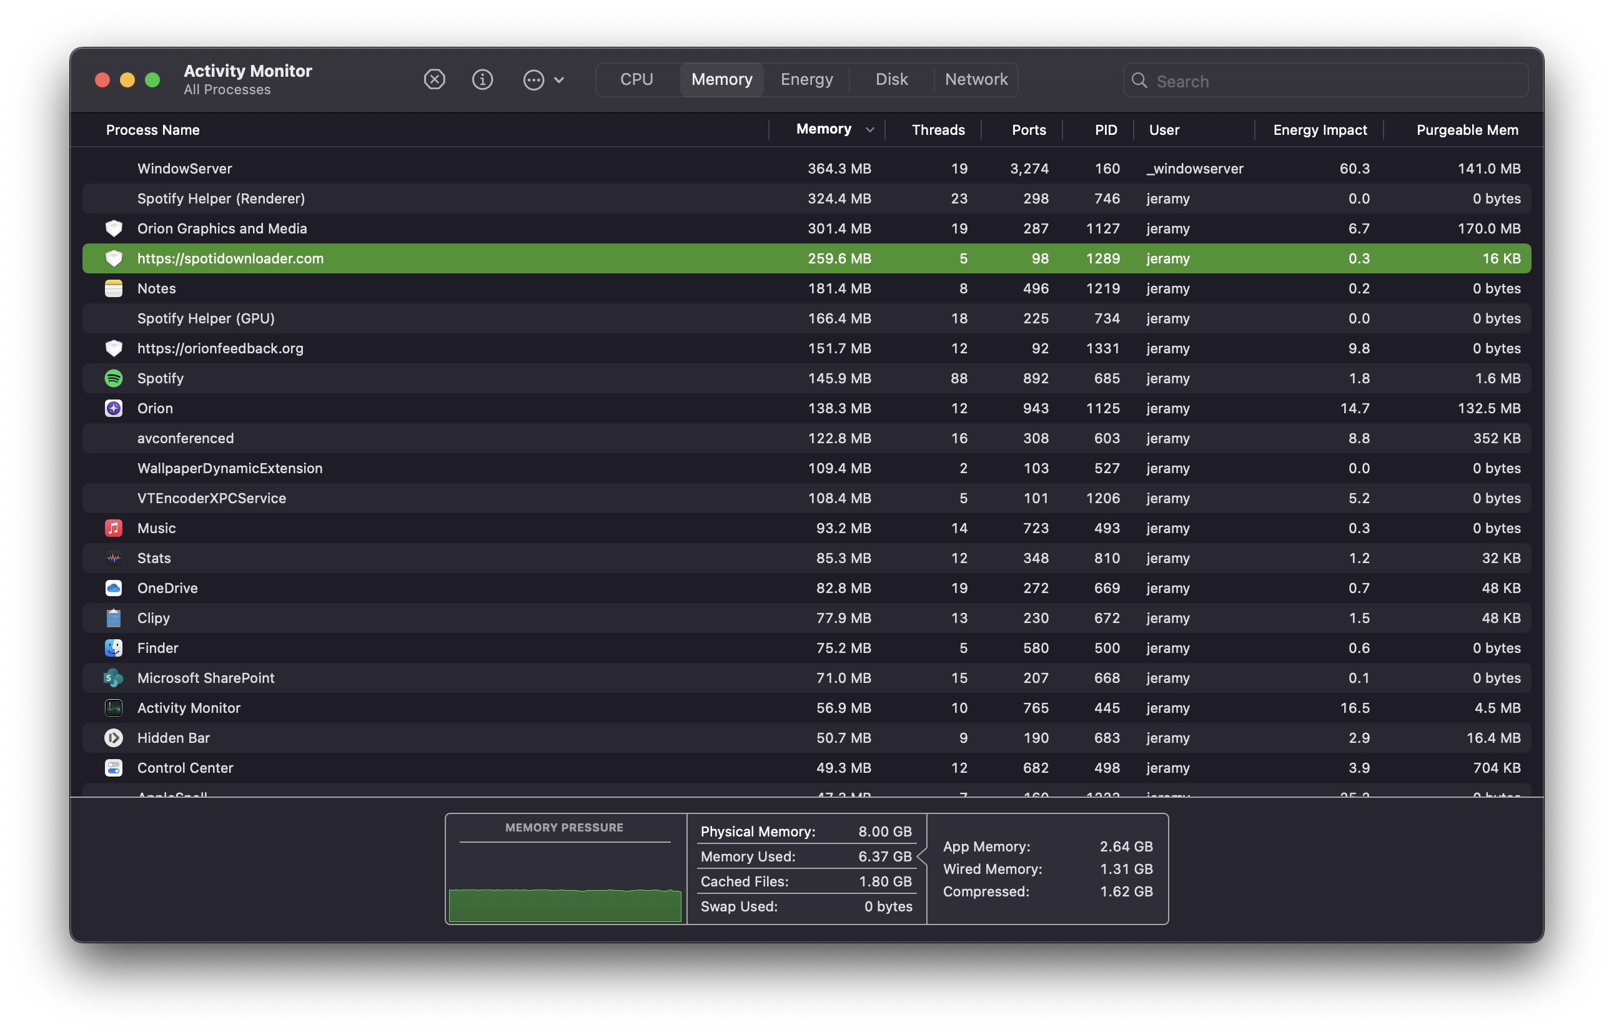Sort by Energy Impact column header
The height and width of the screenshot is (1035, 1614).
pyautogui.click(x=1319, y=130)
